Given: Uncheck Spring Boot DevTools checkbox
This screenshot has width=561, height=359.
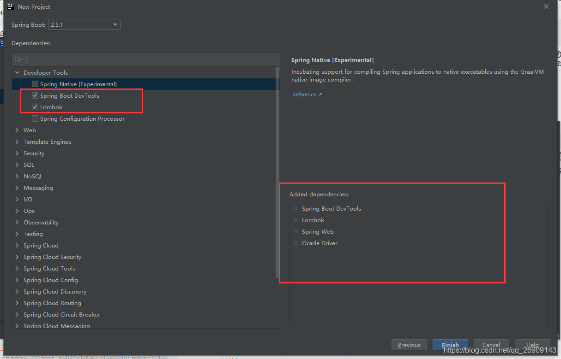Looking at the screenshot, I should coord(35,95).
